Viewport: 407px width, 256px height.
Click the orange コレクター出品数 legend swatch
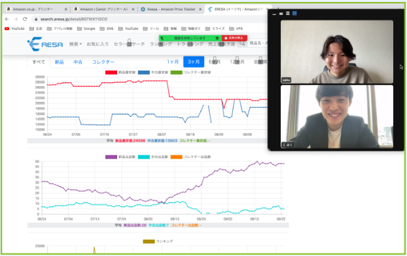pyautogui.click(x=177, y=157)
